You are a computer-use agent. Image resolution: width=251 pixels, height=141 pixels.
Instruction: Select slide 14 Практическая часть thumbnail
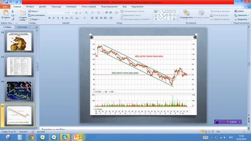click(19, 91)
